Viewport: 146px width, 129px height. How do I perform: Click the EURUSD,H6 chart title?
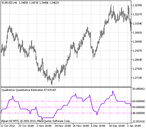[9, 3]
